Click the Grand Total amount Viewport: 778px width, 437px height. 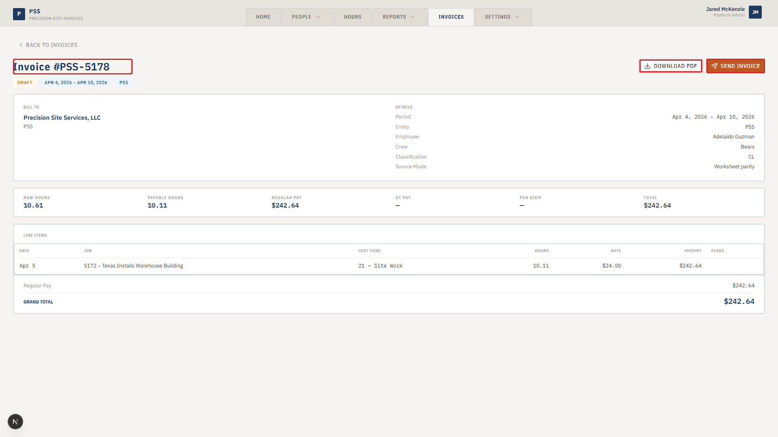[739, 301]
